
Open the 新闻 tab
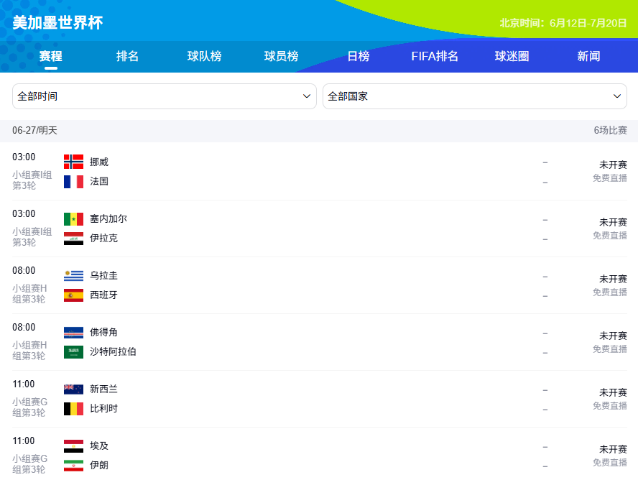click(x=588, y=56)
